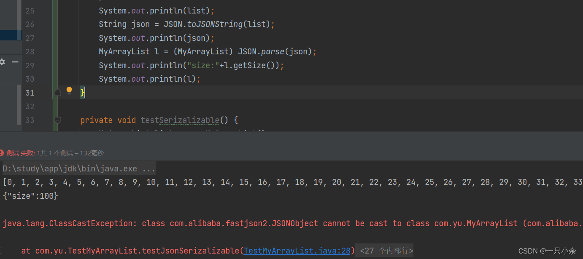This screenshot has width=583, height=259.
Task: Open TestMyArrayList.java:28 stack trace link
Action: point(297,251)
